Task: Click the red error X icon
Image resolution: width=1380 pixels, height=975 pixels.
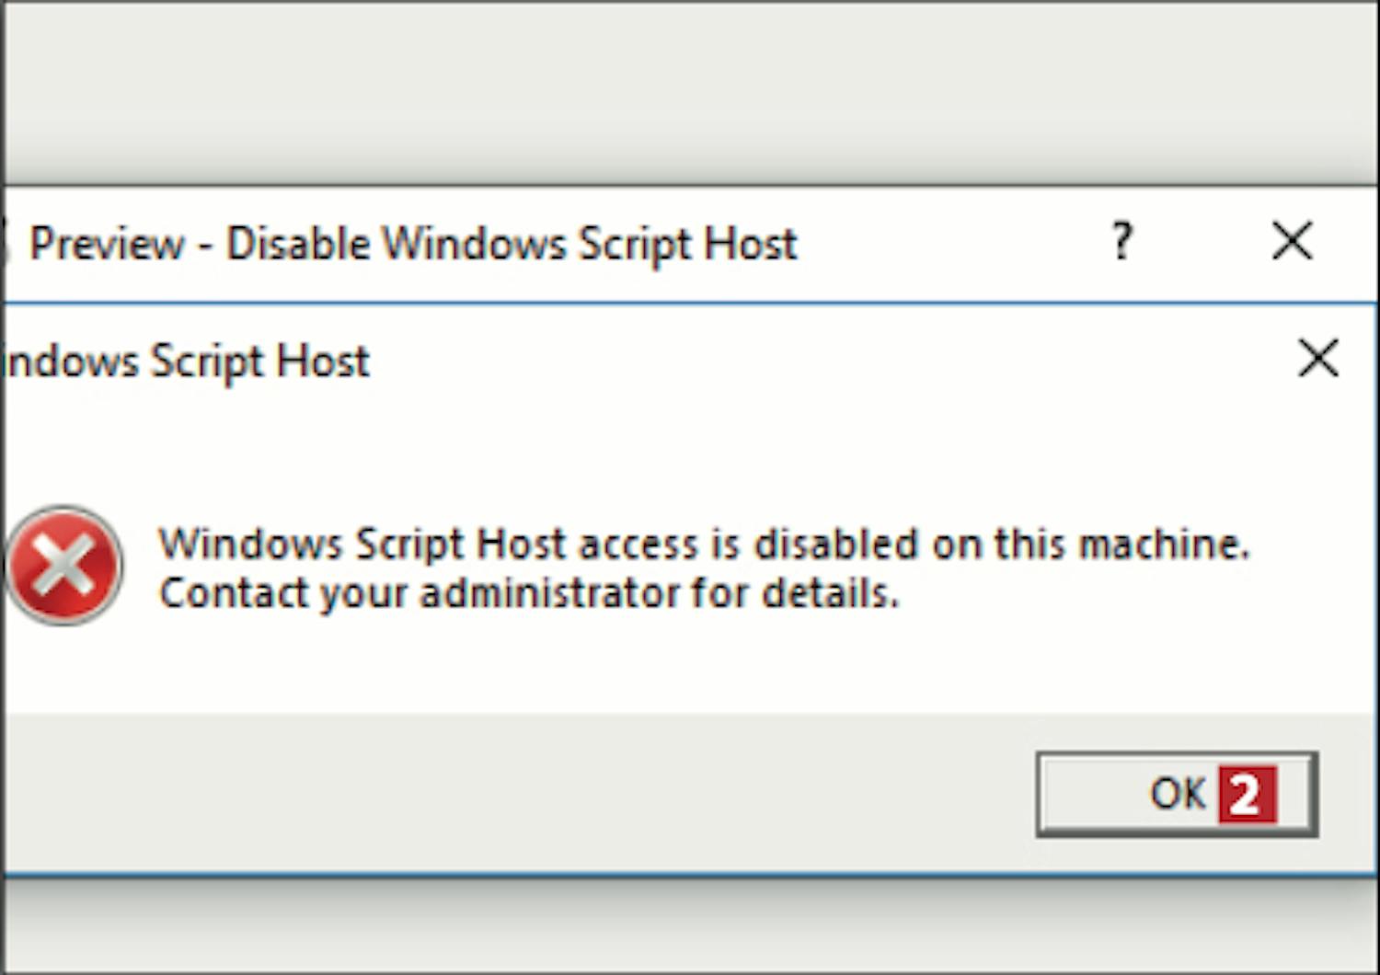Action: pyautogui.click(x=64, y=566)
